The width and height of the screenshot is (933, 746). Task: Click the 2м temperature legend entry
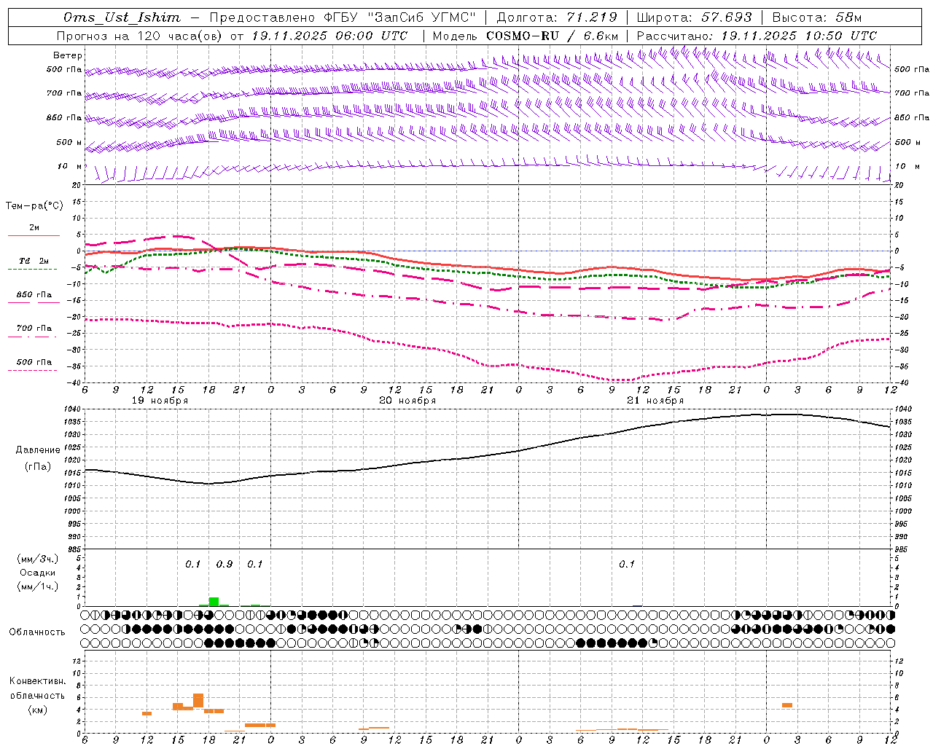coord(34,227)
